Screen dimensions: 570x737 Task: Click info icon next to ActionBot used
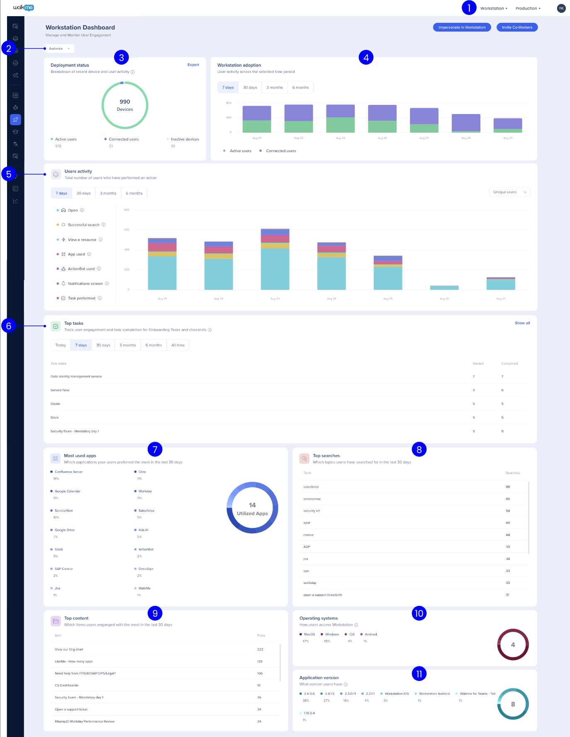pos(99,269)
